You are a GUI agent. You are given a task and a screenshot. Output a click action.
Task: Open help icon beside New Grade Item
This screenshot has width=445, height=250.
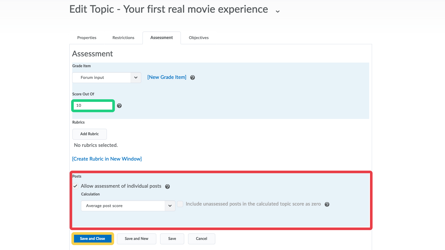click(x=192, y=78)
